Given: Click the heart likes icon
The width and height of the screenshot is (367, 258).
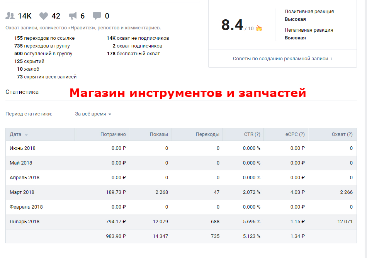Looking at the screenshot, I should point(44,16).
